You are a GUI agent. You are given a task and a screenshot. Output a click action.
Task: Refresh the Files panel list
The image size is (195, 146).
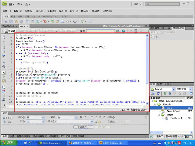(x=158, y=94)
